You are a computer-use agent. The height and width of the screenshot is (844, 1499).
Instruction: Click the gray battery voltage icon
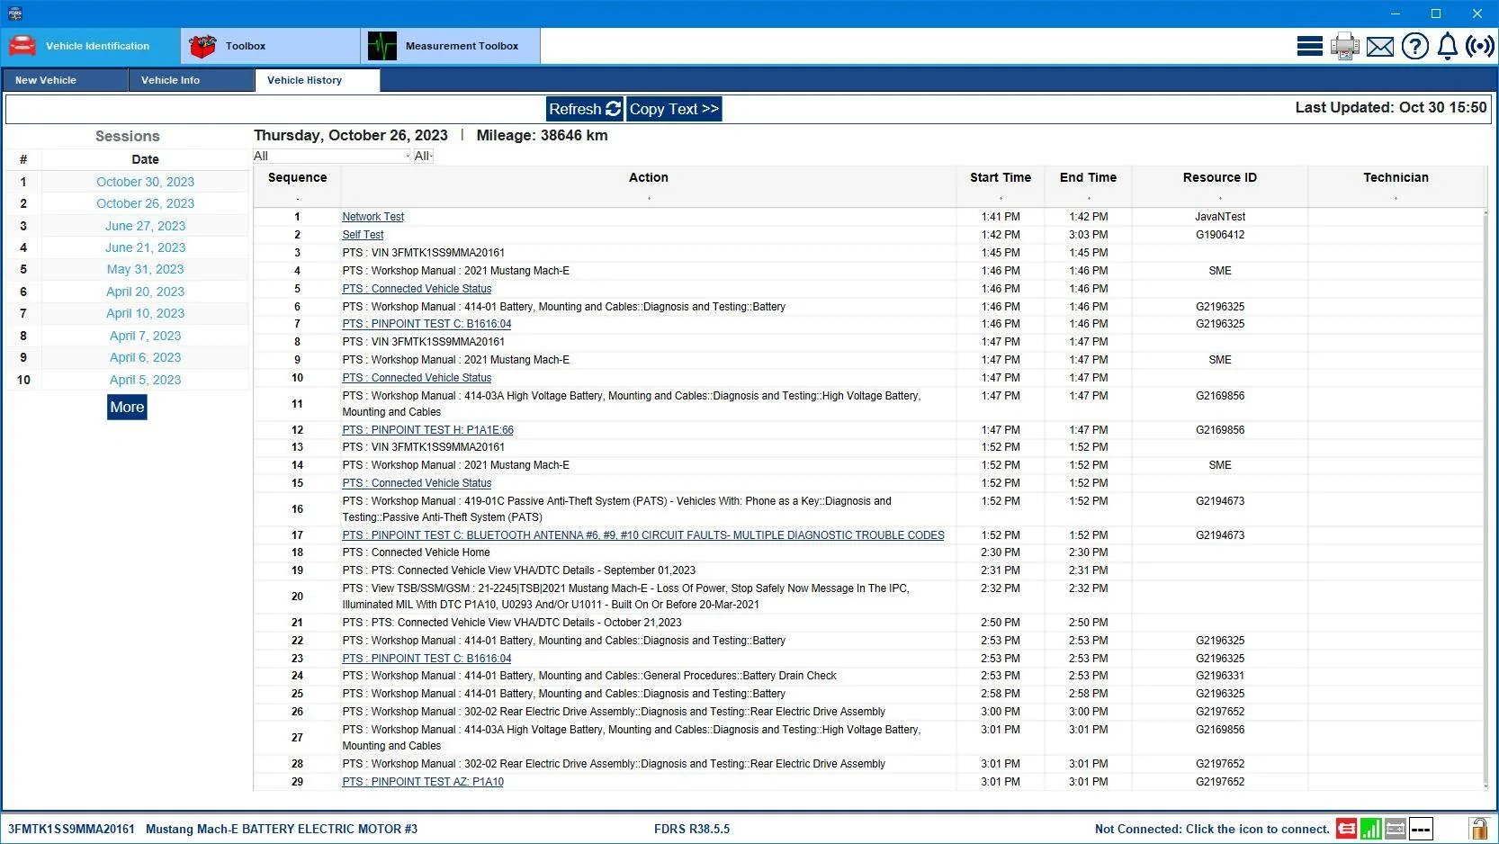pos(1396,829)
